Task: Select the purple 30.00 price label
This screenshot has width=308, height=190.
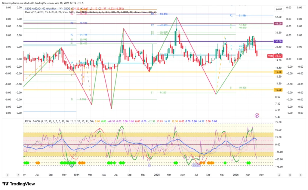Action: point(278,41)
